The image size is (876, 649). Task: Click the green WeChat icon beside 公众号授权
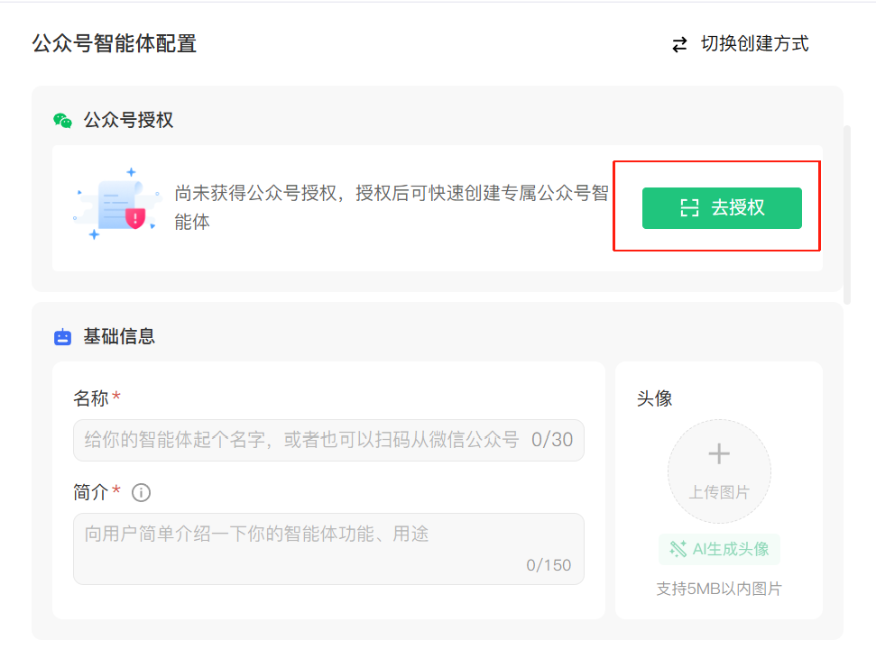[62, 121]
